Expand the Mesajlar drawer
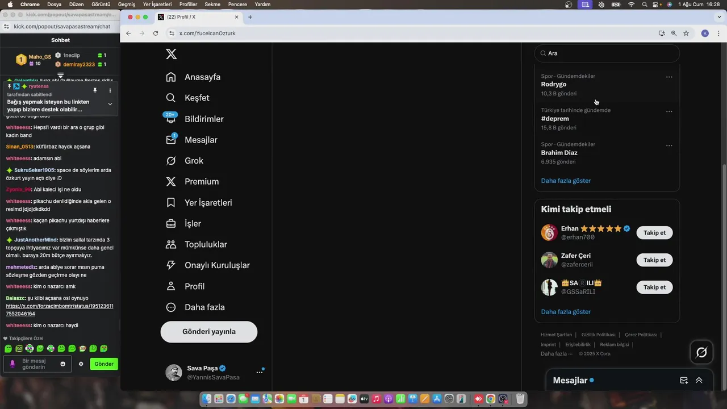 (x=699, y=381)
